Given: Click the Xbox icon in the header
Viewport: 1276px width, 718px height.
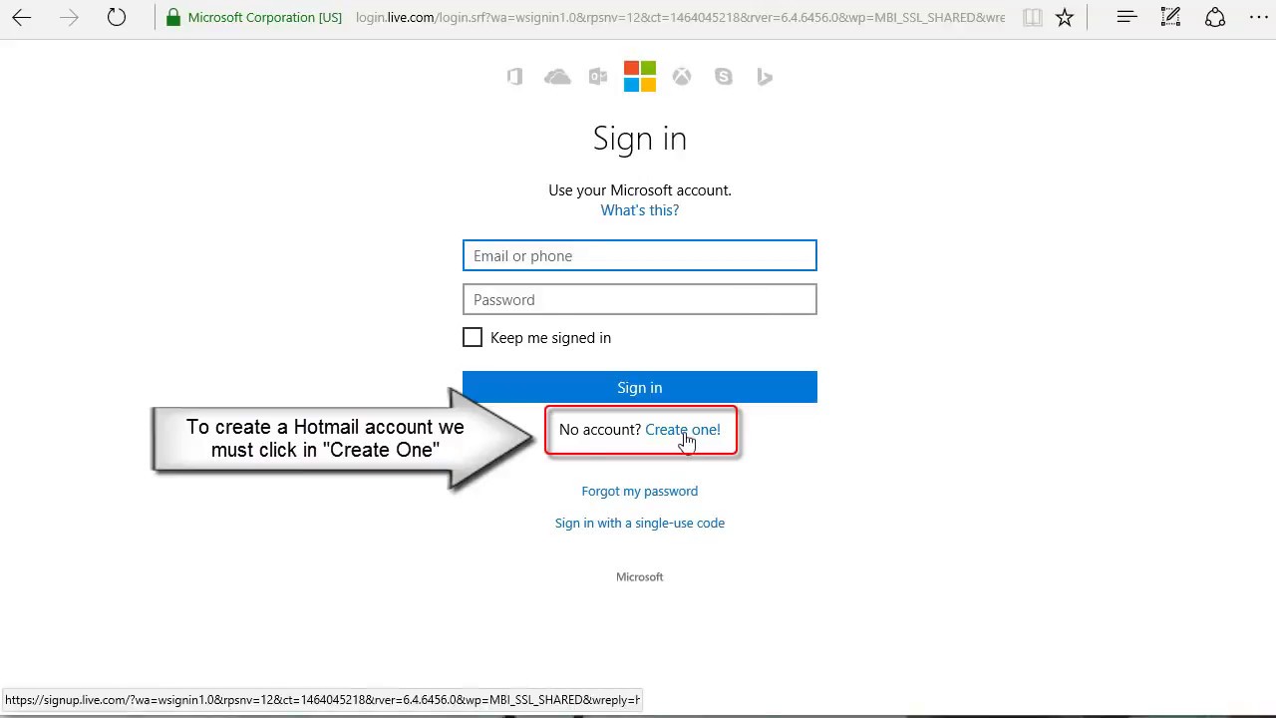Looking at the screenshot, I should coord(682,77).
